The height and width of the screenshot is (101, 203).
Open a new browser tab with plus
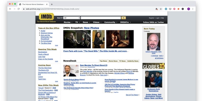coord(52,4)
